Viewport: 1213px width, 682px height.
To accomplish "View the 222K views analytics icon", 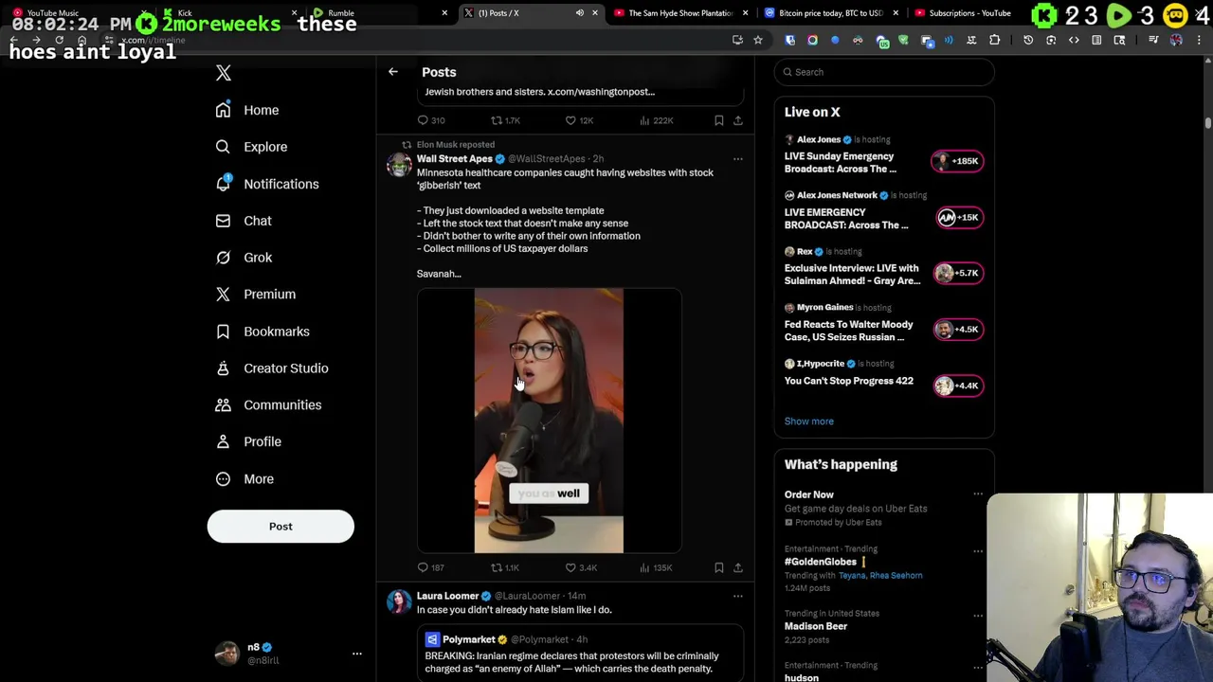I will point(644,120).
